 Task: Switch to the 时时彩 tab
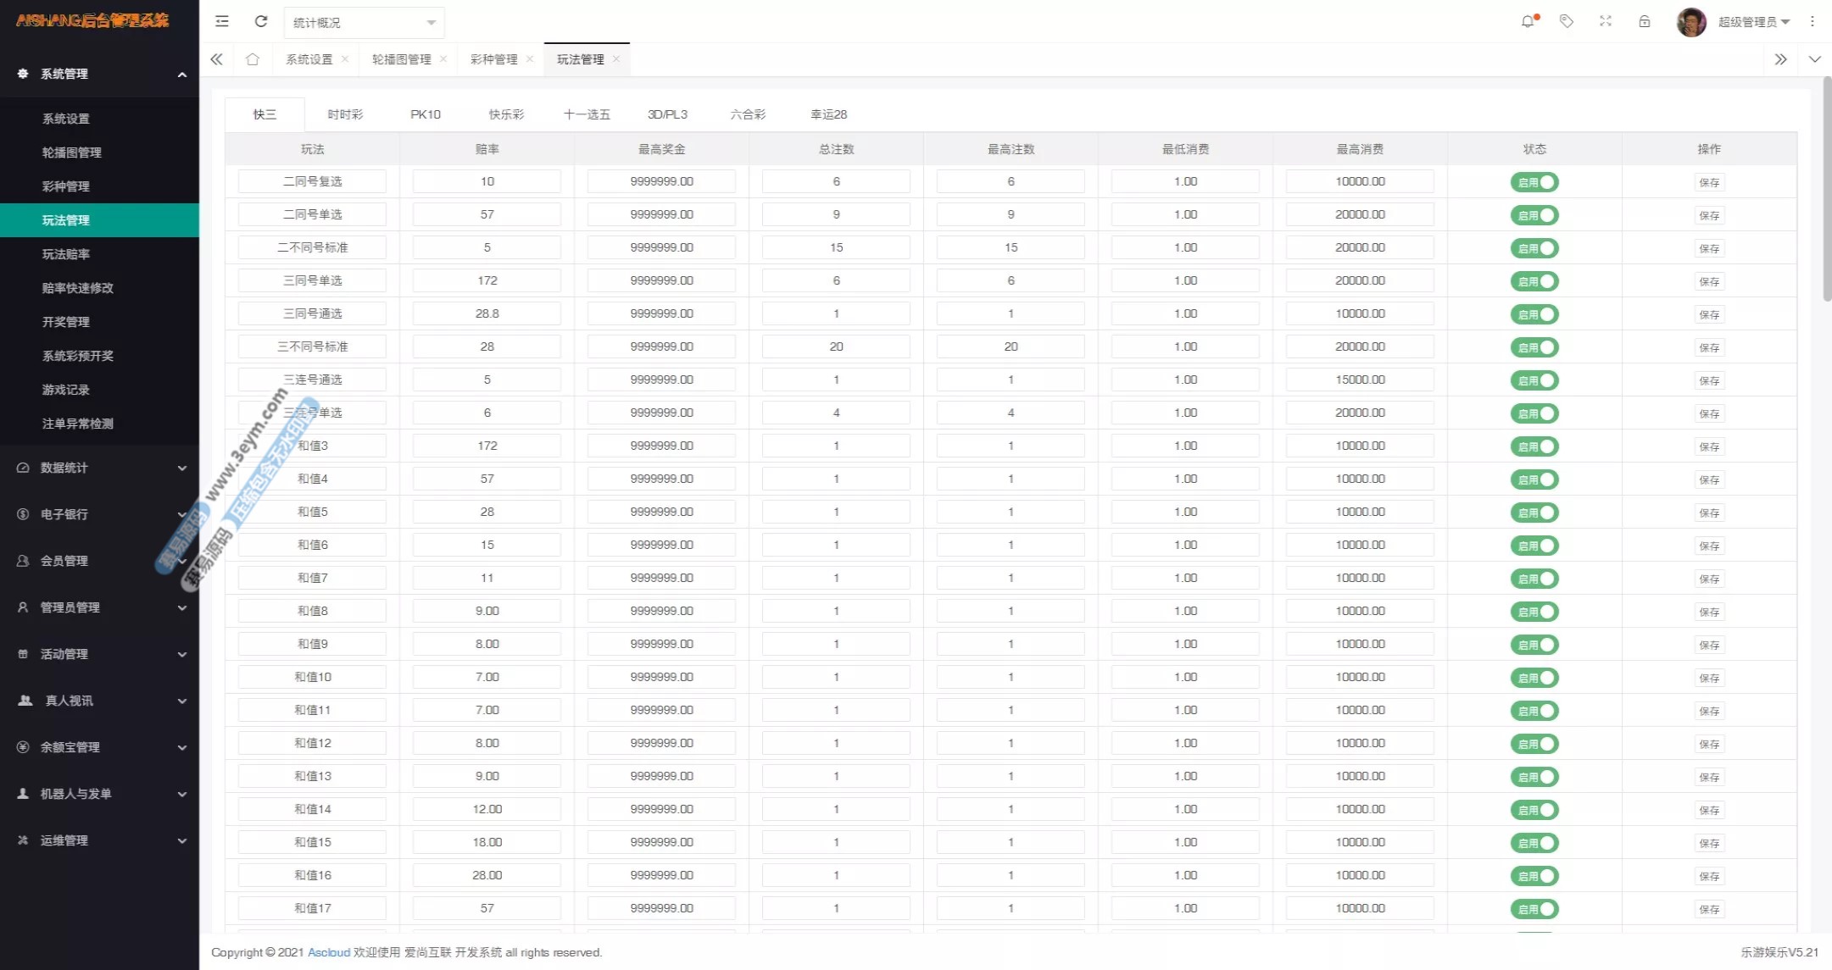(x=345, y=114)
